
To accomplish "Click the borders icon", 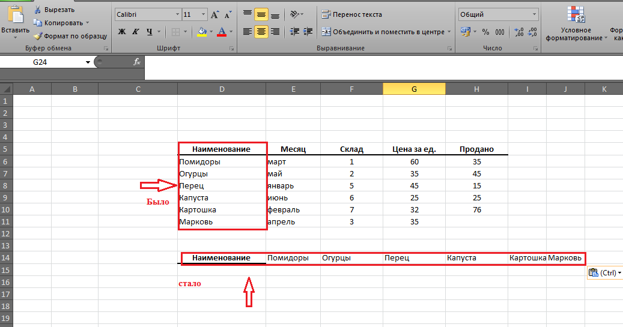I will point(175,31).
